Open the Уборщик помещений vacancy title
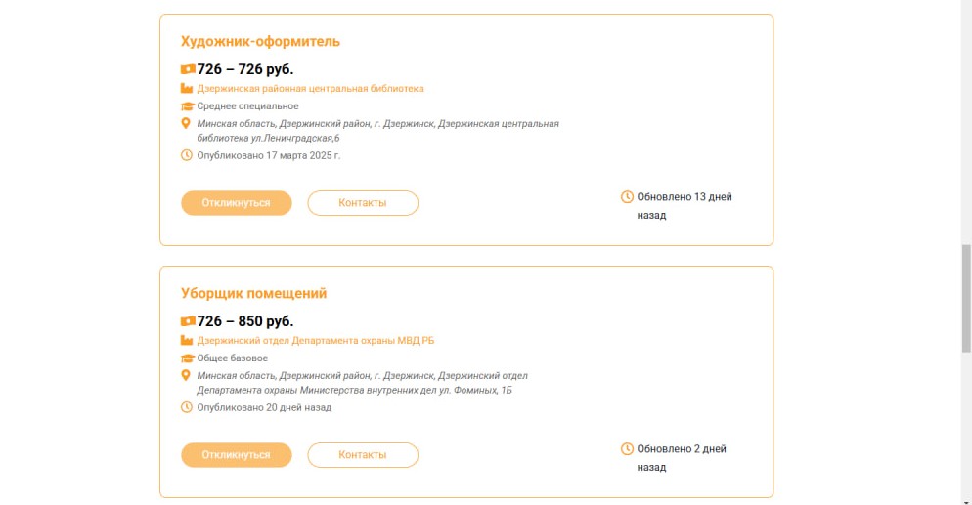 point(253,293)
